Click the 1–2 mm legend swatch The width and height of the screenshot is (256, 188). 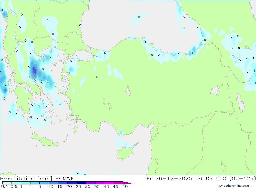(25, 183)
